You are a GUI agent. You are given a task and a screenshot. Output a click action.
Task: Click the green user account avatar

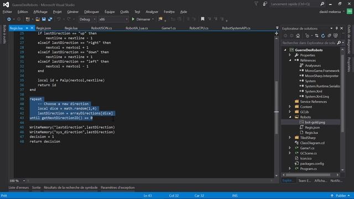coord(350,12)
